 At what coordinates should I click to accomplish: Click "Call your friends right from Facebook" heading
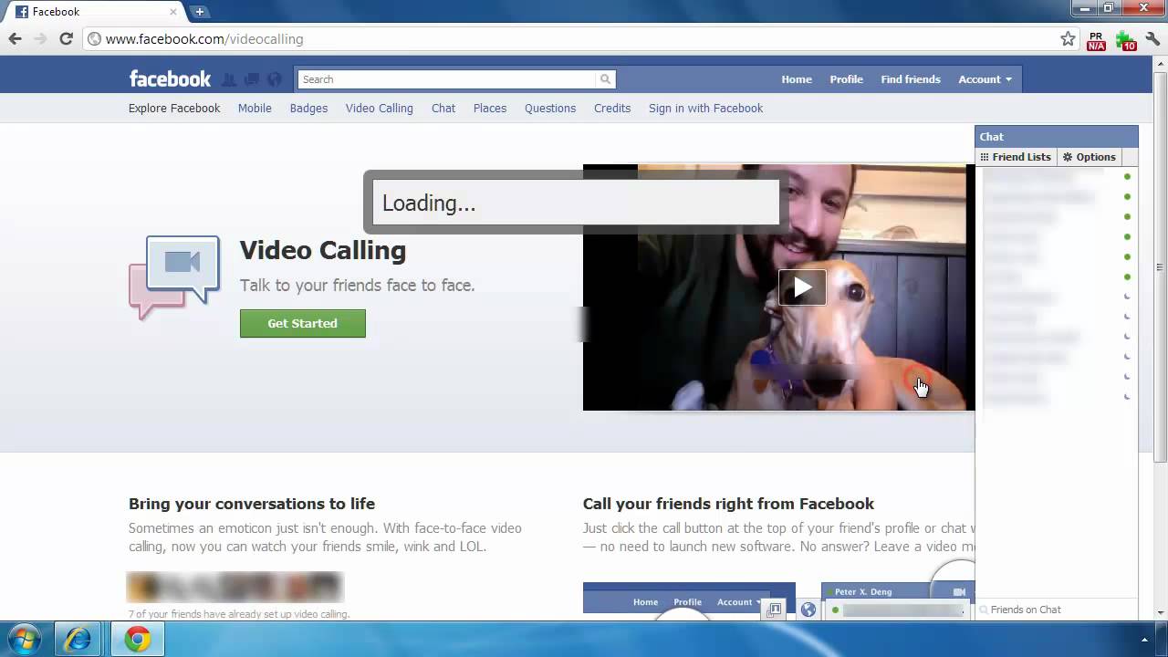click(728, 504)
